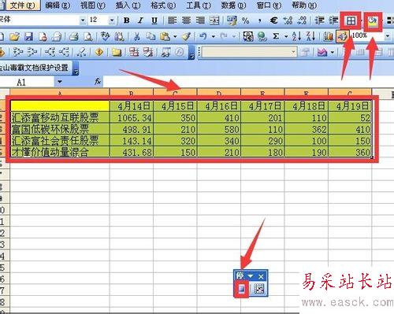Launch the Chart Wizard icon
The width and height of the screenshot is (394, 314).
click(328, 36)
